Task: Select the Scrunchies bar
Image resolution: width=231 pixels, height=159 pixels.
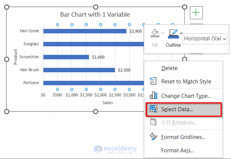Action: click(66, 57)
